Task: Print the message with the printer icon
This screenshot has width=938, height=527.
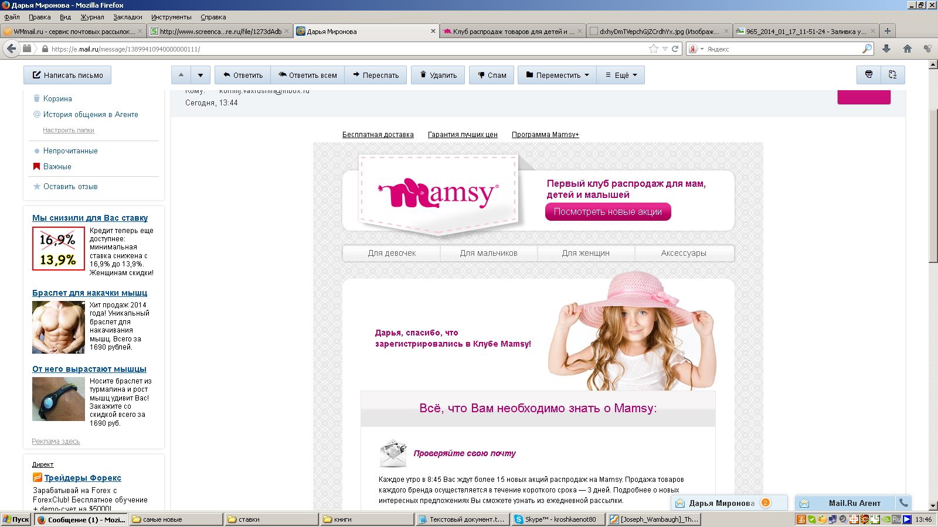Action: (868, 75)
